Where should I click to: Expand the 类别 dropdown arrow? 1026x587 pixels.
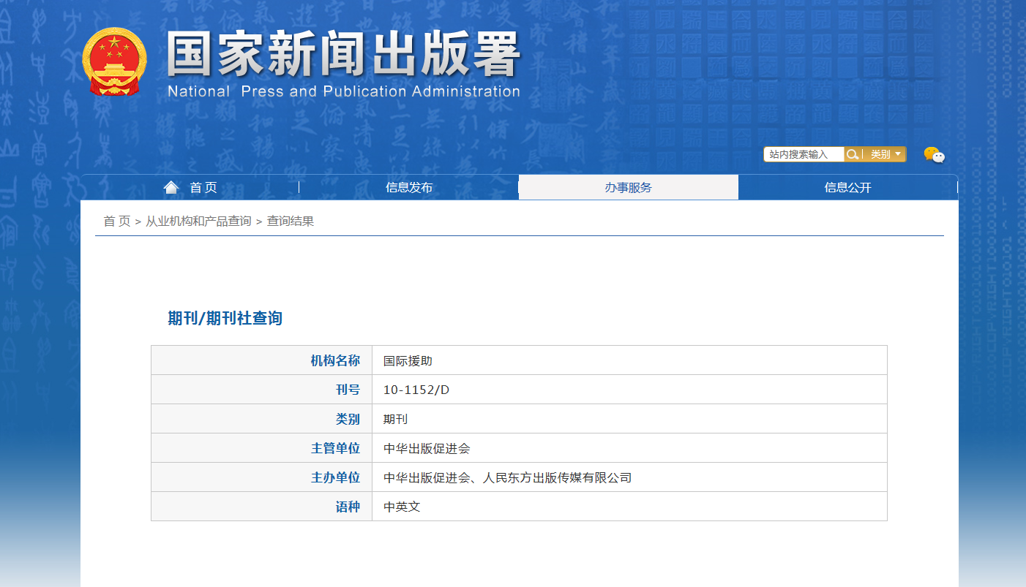pos(899,154)
